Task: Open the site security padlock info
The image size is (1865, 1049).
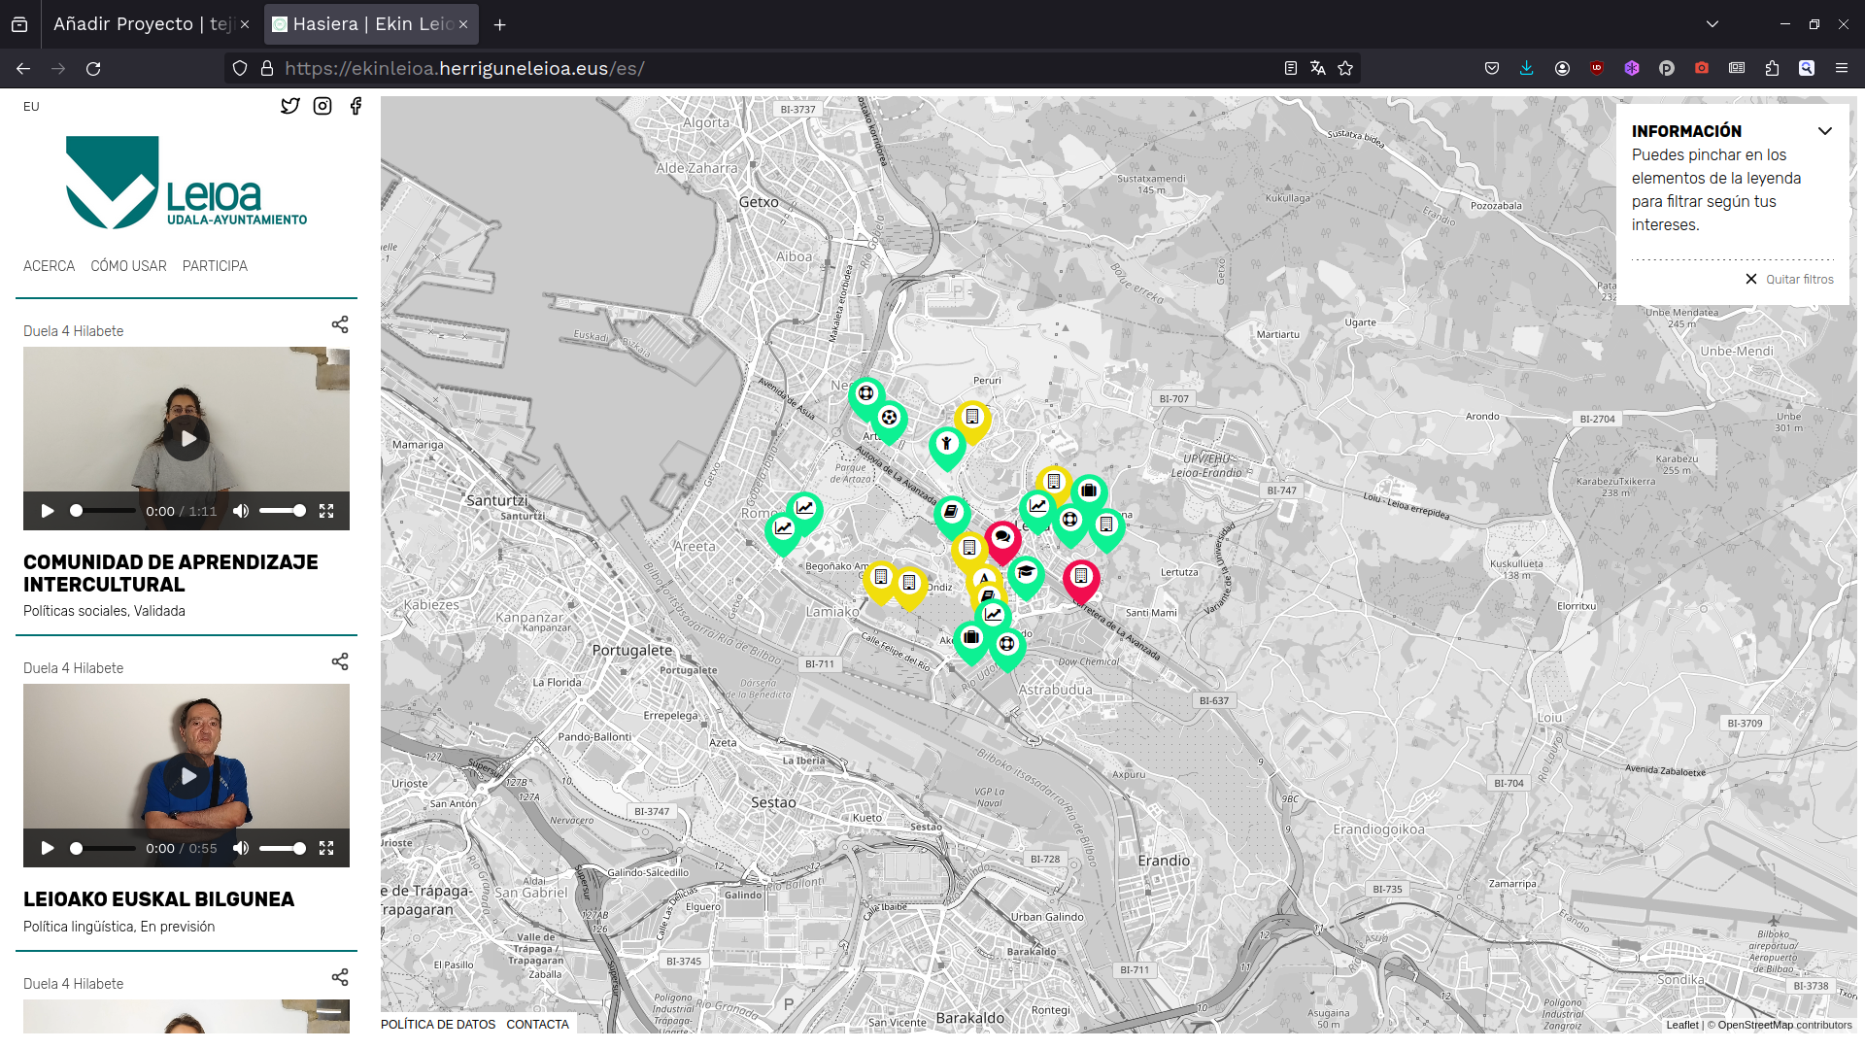Action: pos(266,68)
